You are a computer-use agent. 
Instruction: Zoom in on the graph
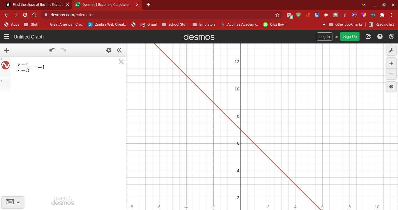(x=391, y=63)
